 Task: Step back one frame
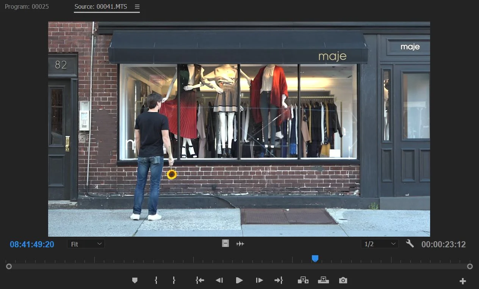219,280
